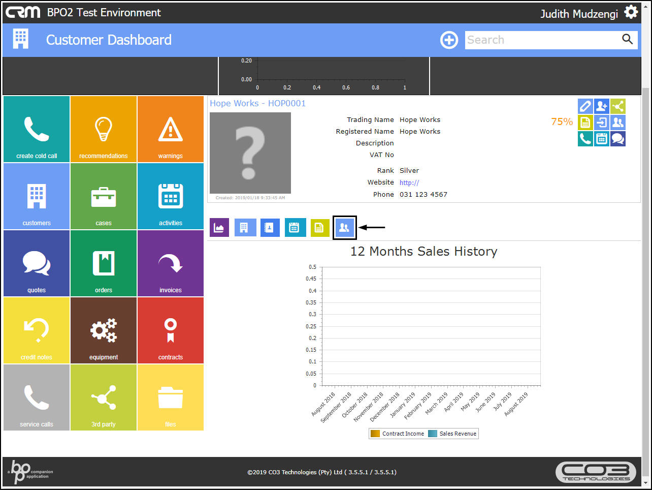Click the scrollbar down arrow
The height and width of the screenshot is (490, 652).
pos(645,482)
